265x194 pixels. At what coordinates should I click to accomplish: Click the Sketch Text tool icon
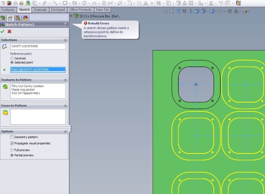coord(145,3)
